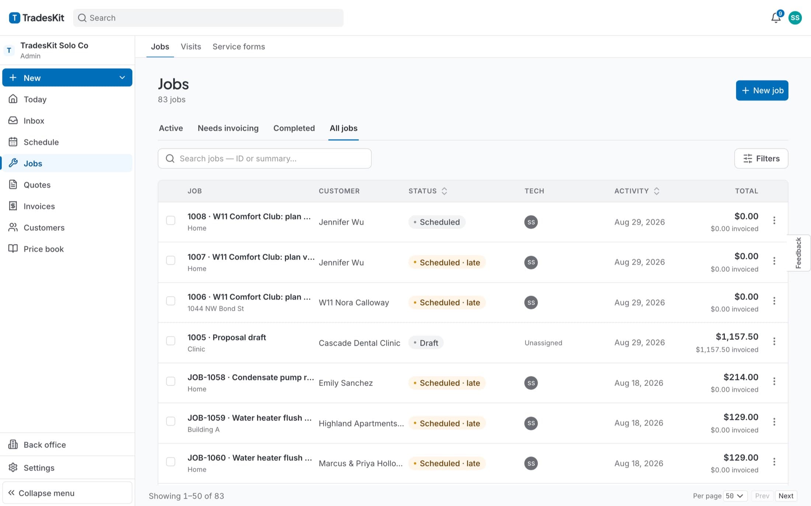Open the SS user avatar menu
The height and width of the screenshot is (506, 811).
[795, 18]
